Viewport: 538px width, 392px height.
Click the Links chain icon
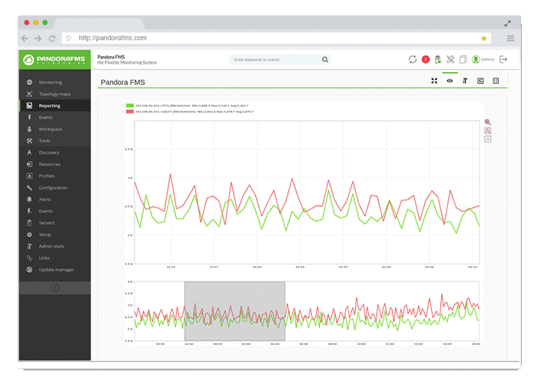coord(29,257)
